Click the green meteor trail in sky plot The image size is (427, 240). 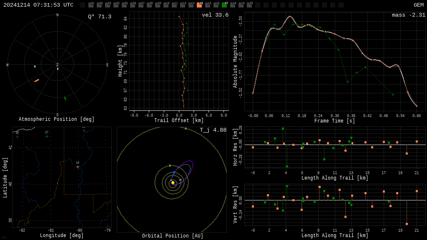(65, 98)
